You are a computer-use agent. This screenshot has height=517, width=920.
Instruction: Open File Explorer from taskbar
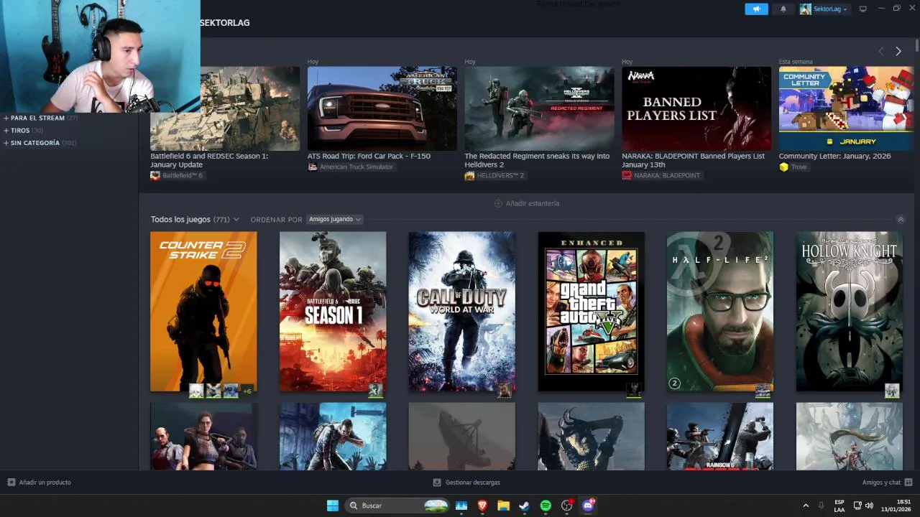click(x=503, y=506)
